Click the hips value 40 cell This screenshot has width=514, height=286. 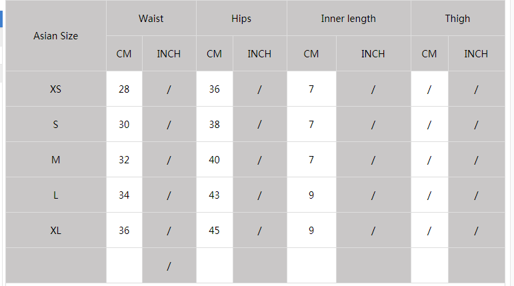tap(214, 159)
